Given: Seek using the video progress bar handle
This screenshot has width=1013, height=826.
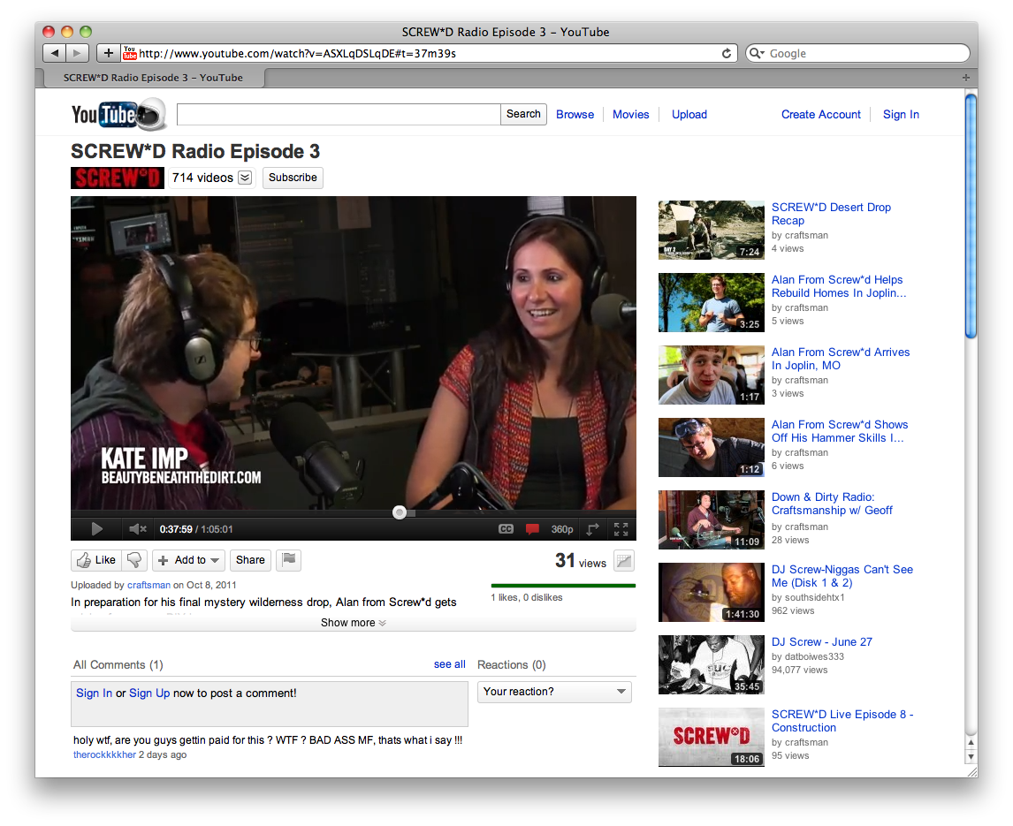Looking at the screenshot, I should [400, 512].
